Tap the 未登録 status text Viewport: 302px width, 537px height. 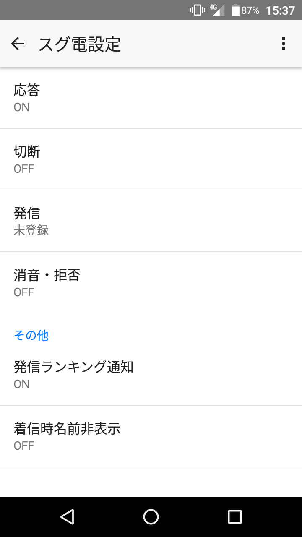31,230
